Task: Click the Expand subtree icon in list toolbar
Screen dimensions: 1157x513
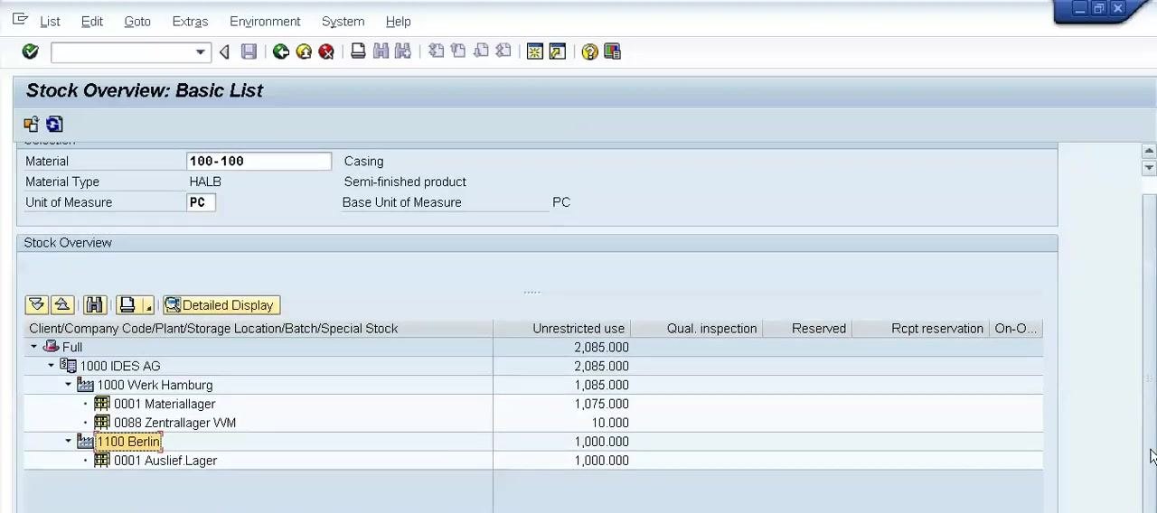Action: (x=36, y=305)
